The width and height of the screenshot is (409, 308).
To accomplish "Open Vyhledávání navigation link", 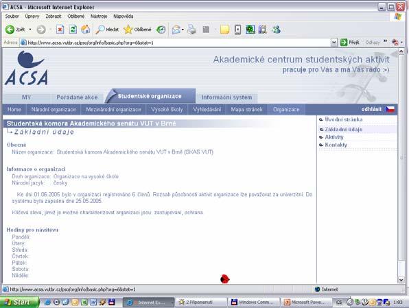I will tap(207, 109).
